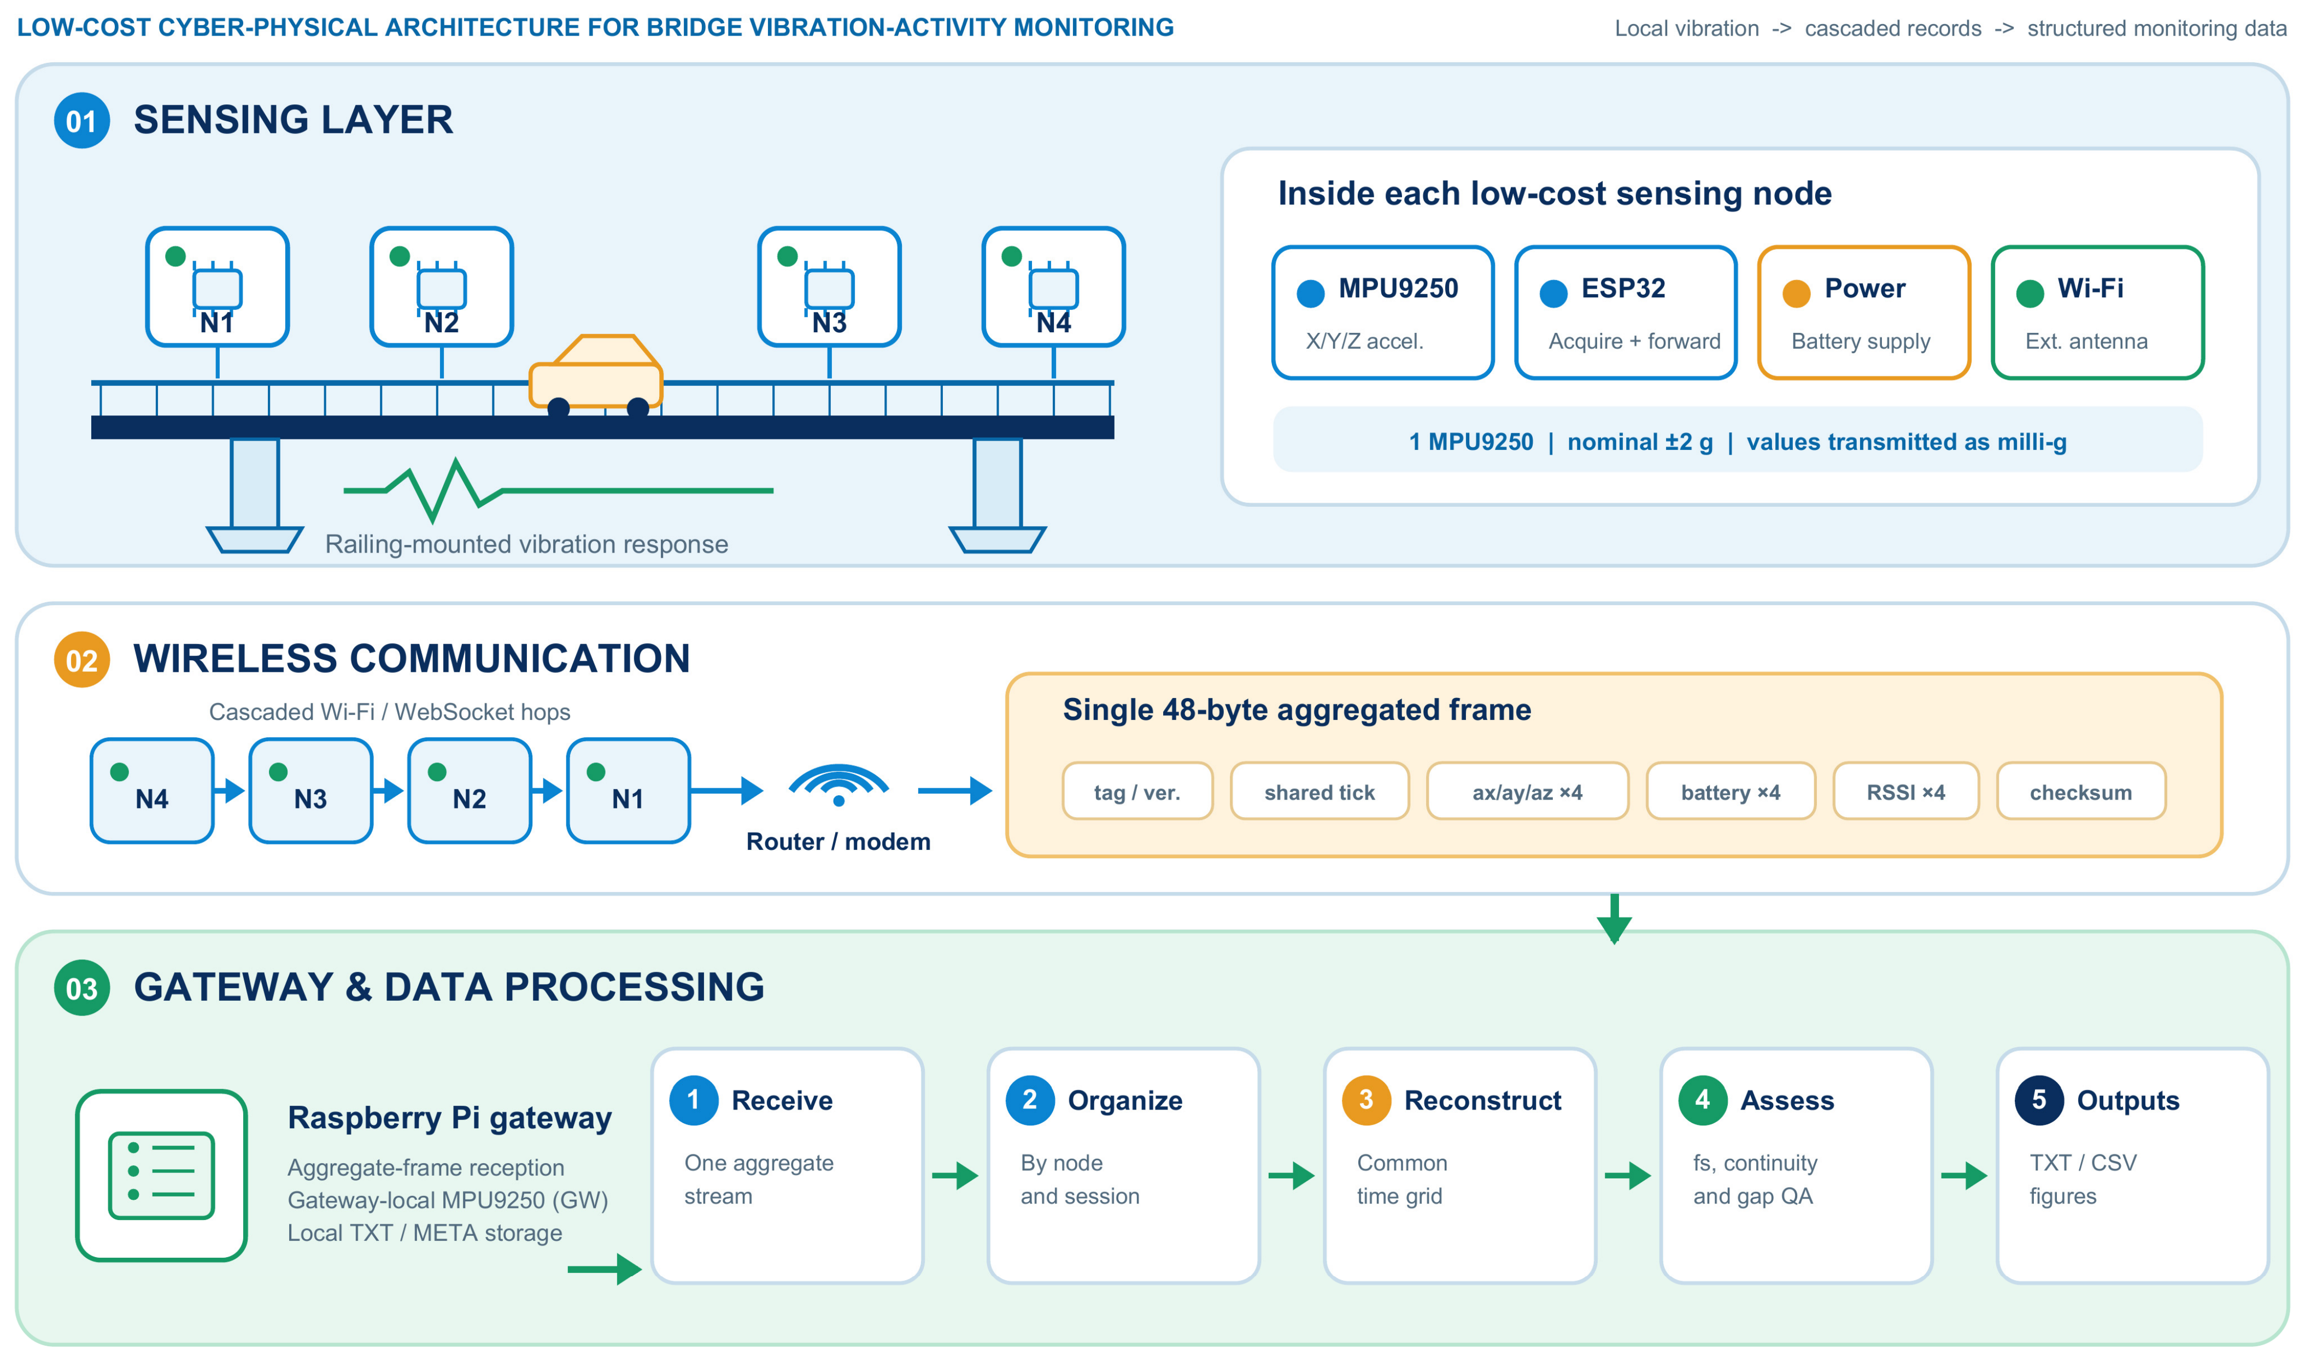2305x1361 pixels.
Task: Select the 'tag / ver.' frame field
Action: click(1137, 791)
